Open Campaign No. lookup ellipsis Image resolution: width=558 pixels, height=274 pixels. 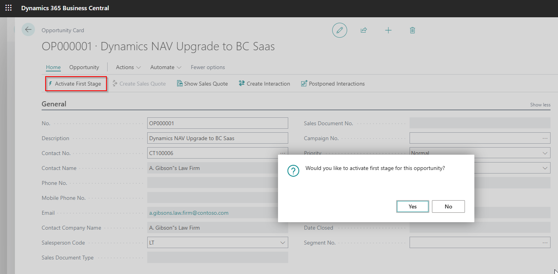coord(545,138)
